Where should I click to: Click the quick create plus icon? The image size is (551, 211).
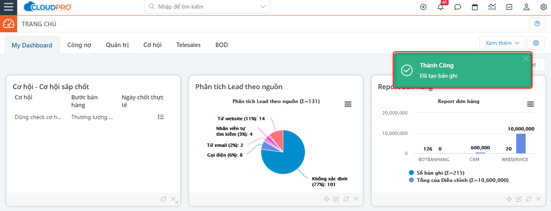[423, 7]
